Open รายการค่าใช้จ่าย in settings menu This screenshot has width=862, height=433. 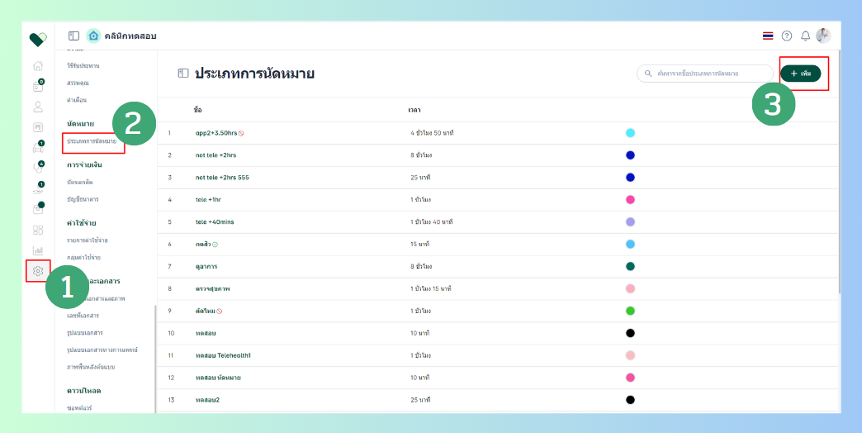[87, 240]
